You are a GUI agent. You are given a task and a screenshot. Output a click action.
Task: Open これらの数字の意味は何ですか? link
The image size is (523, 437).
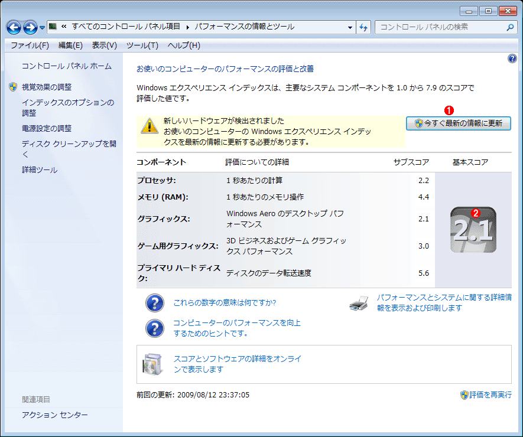225,303
